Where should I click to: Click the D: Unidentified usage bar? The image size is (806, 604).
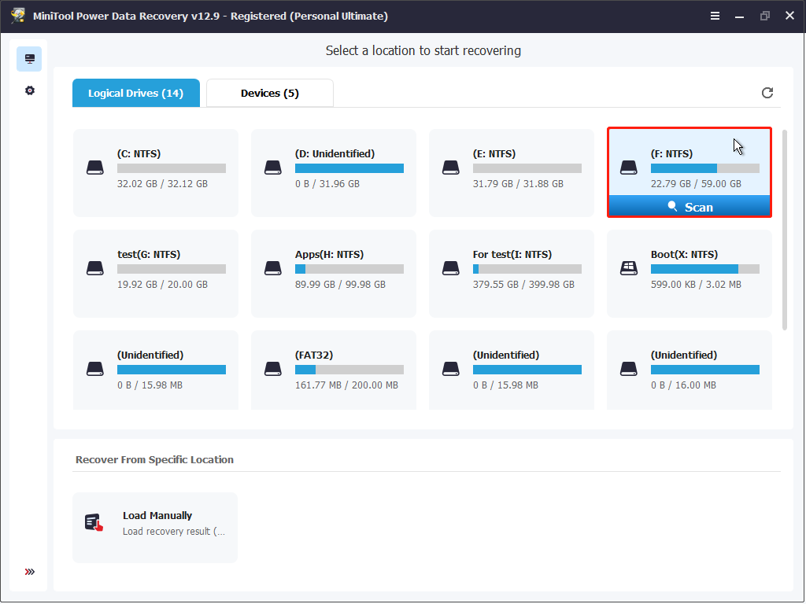[349, 168]
